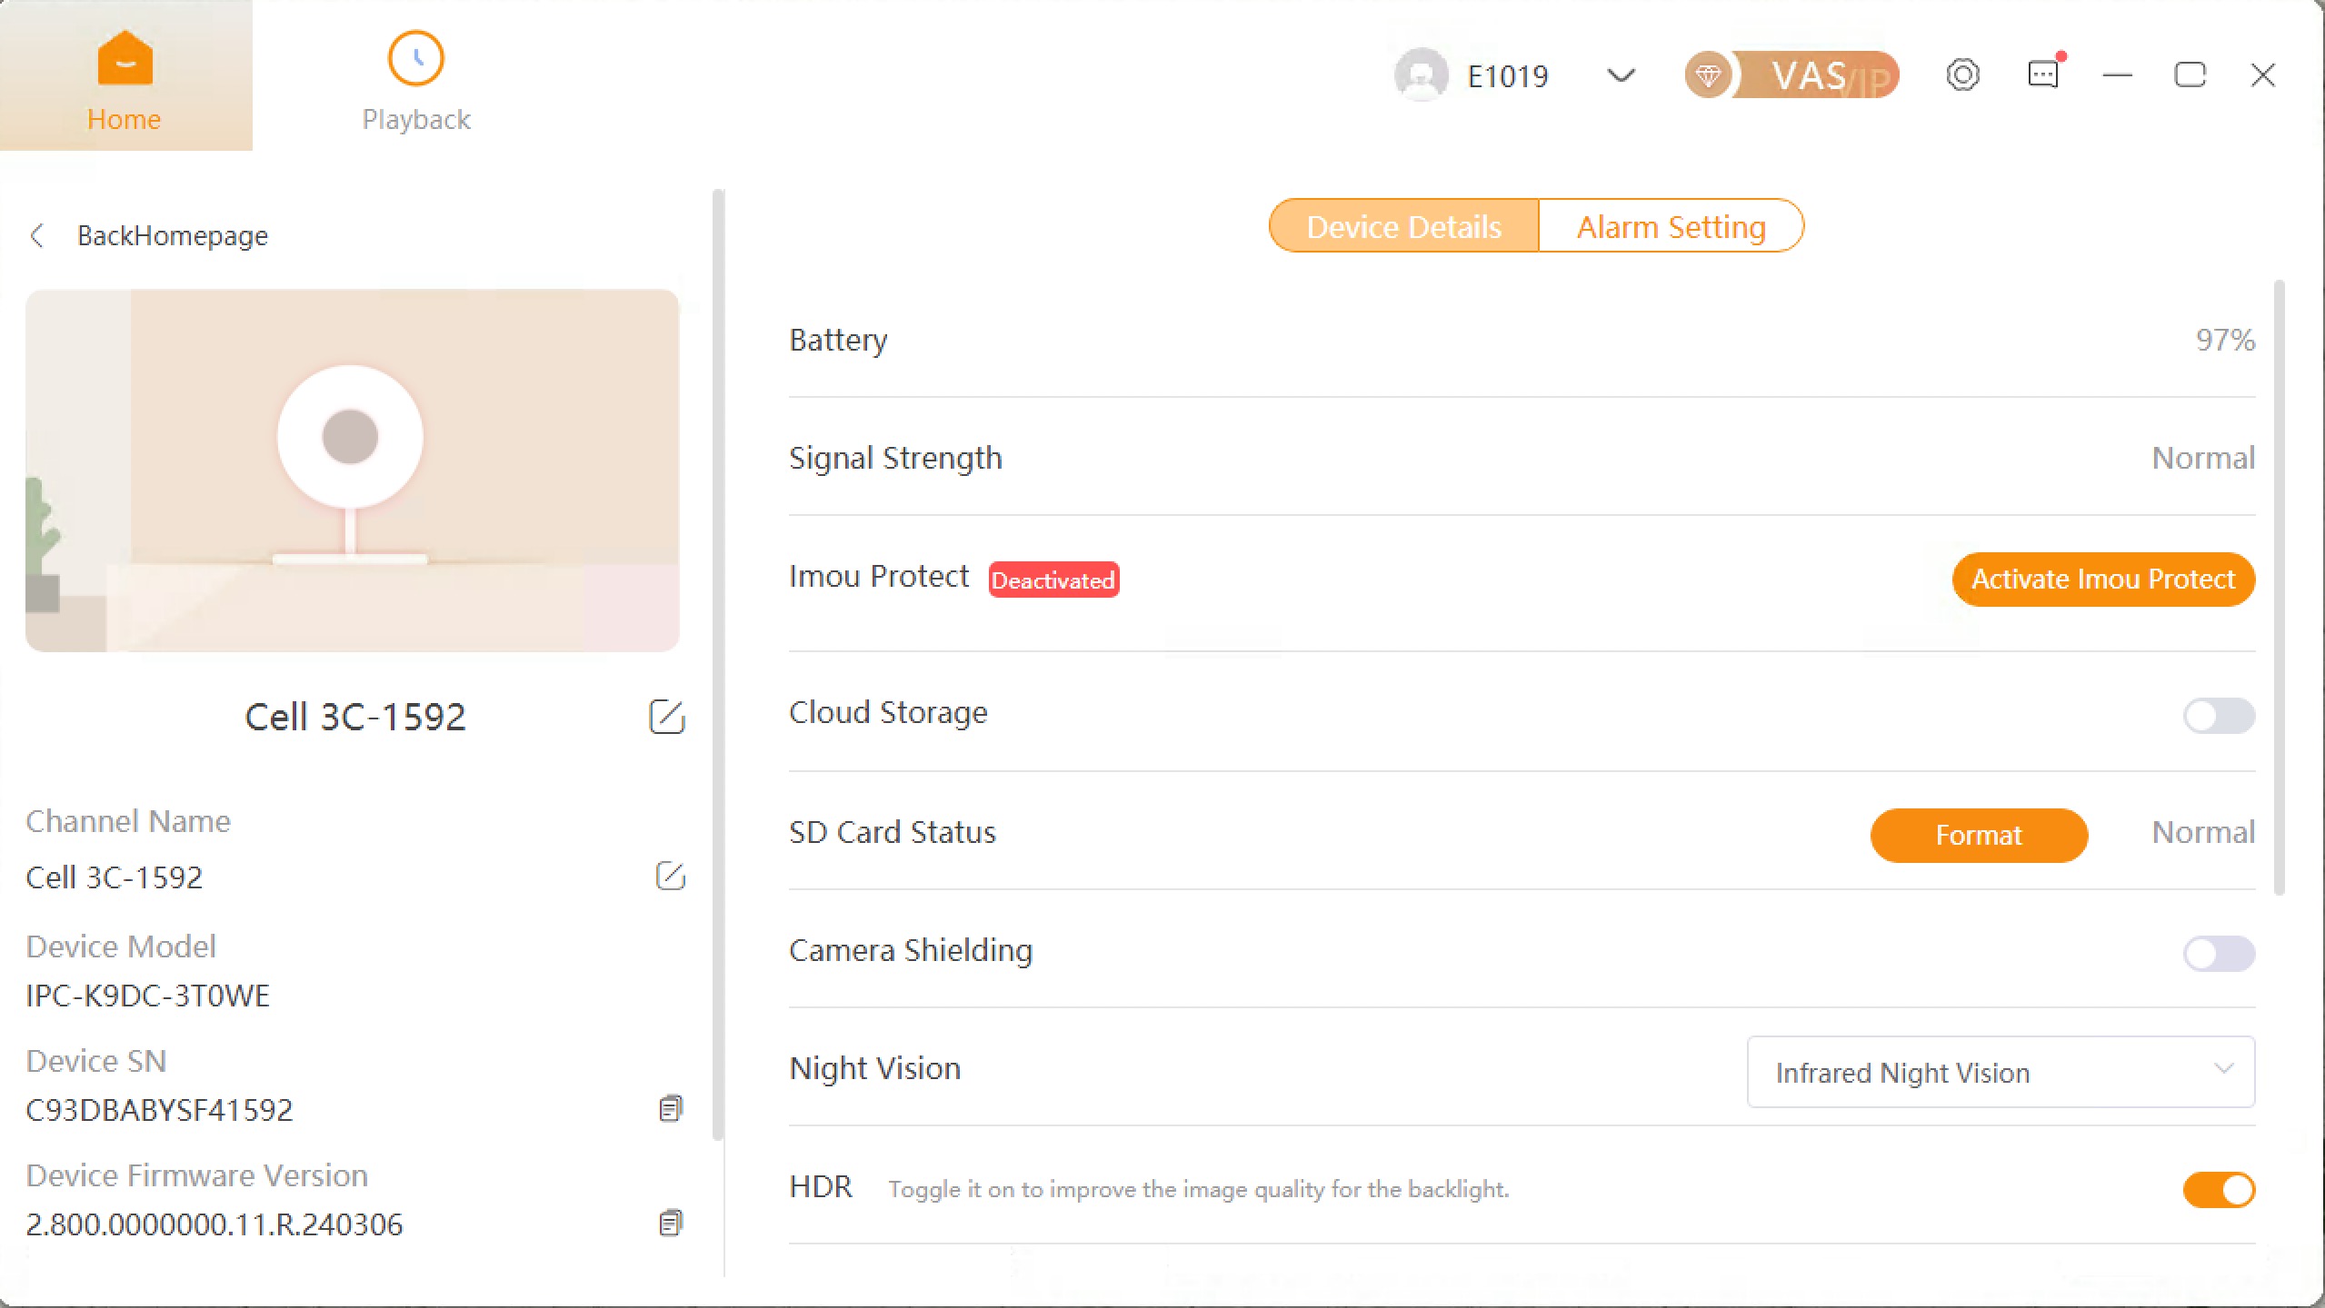Screen dimensions: 2325x1308
Task: Copy the Device Firmware Version
Action: tap(671, 1224)
